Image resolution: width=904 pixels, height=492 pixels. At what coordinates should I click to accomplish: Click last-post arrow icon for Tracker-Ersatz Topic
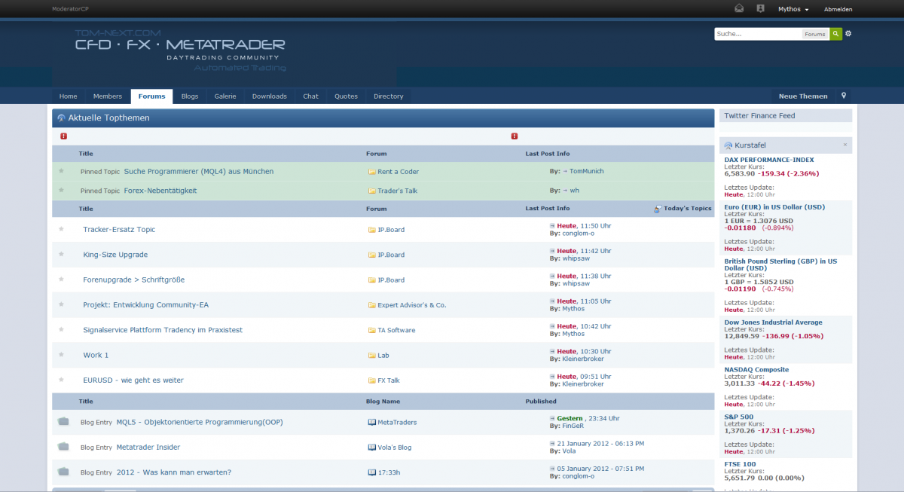[552, 225]
